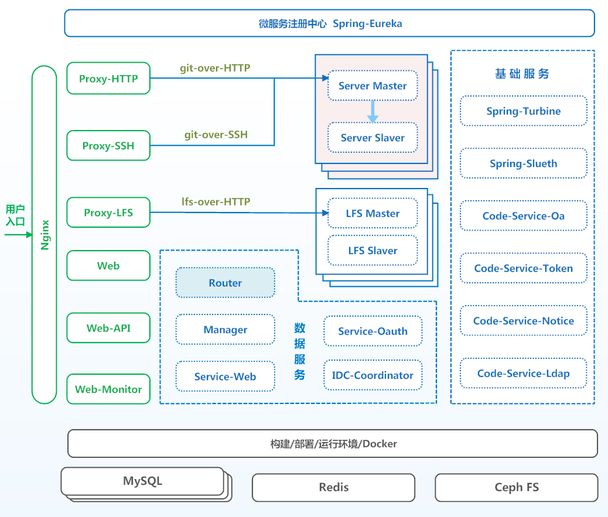608x517 pixels.
Task: Select the Web box
Action: (x=108, y=265)
